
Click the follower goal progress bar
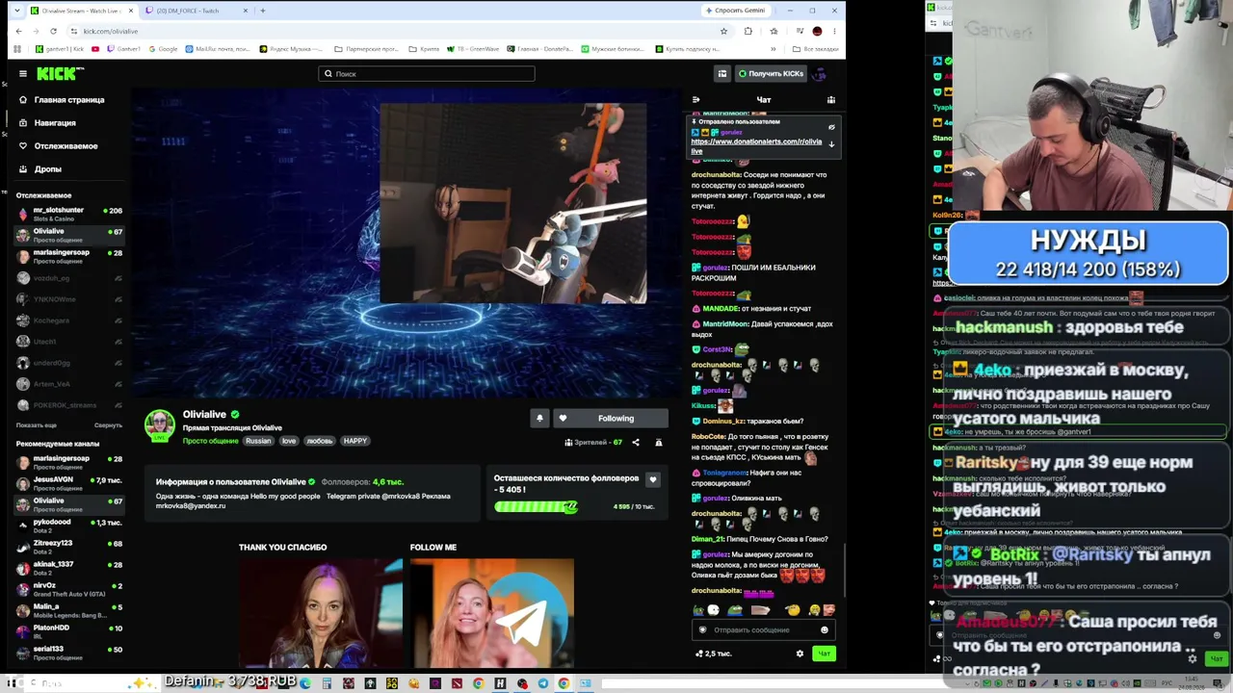click(x=536, y=506)
